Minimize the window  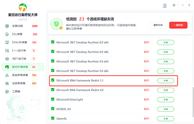183,5
